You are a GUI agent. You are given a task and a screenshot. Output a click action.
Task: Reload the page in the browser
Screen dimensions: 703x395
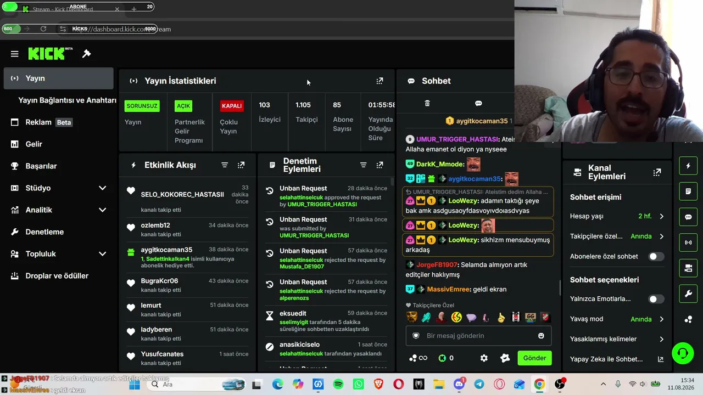pos(43,29)
